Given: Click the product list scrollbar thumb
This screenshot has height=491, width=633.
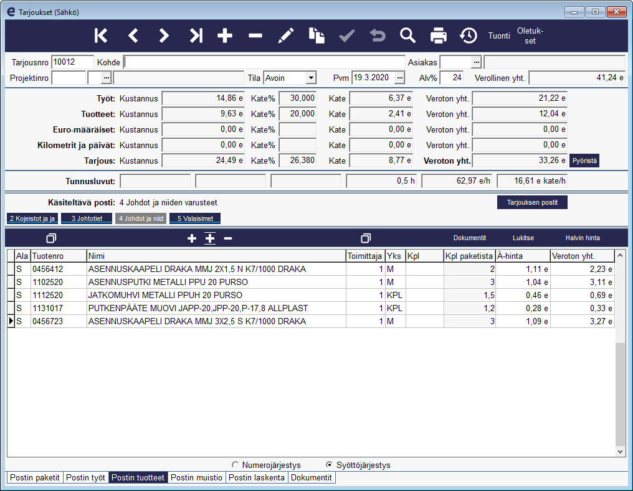Looking at the screenshot, I should [620, 394].
